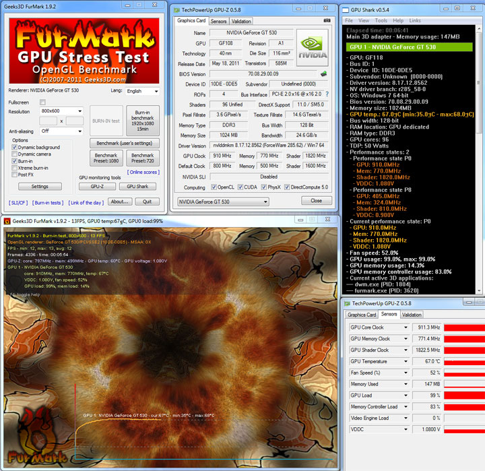The height and width of the screenshot is (471, 485).
Task: Enable the Post FX option
Action: point(14,175)
